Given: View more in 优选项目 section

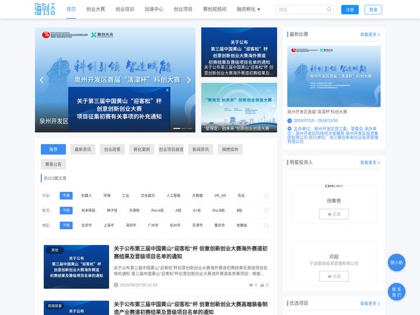Looking at the screenshot, I should click(x=370, y=303).
